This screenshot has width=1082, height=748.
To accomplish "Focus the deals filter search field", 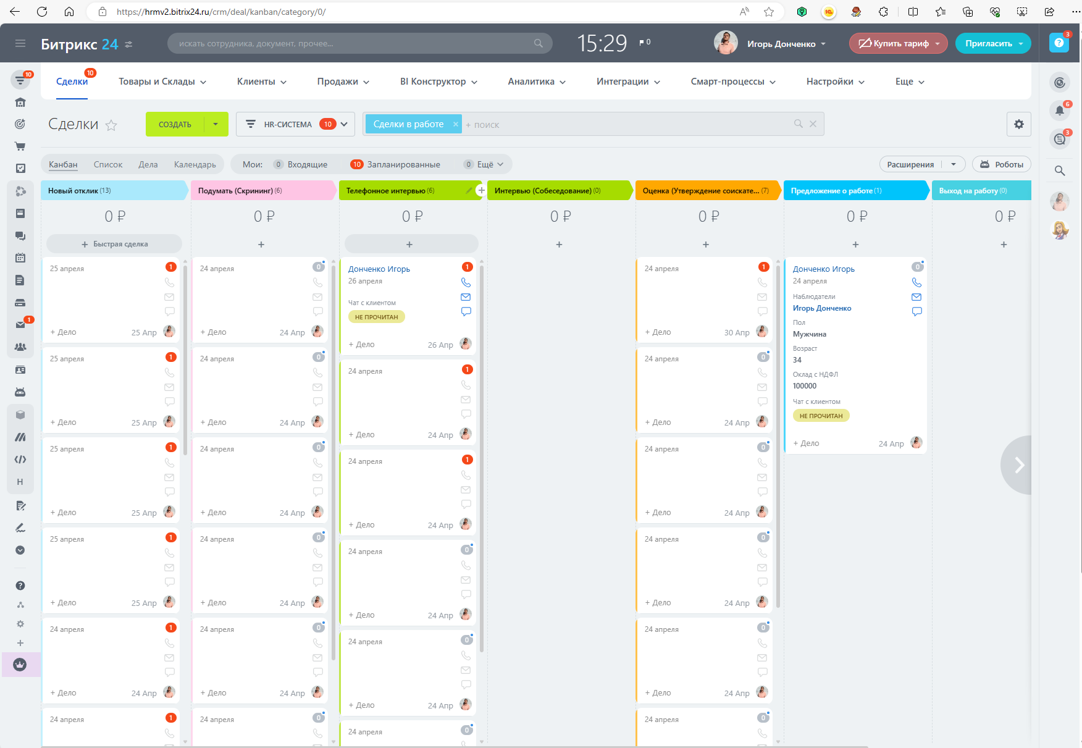I will coord(627,124).
